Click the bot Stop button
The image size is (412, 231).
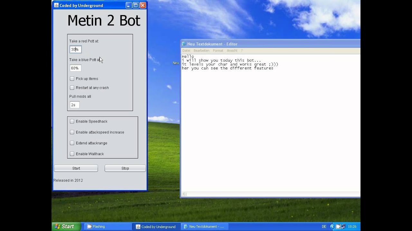click(x=125, y=168)
